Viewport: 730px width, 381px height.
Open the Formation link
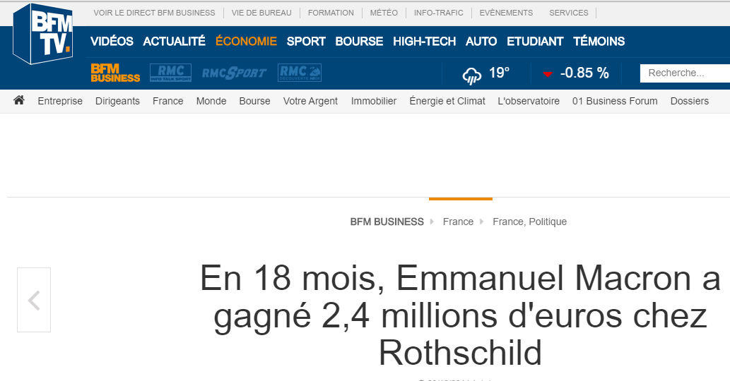click(x=331, y=13)
